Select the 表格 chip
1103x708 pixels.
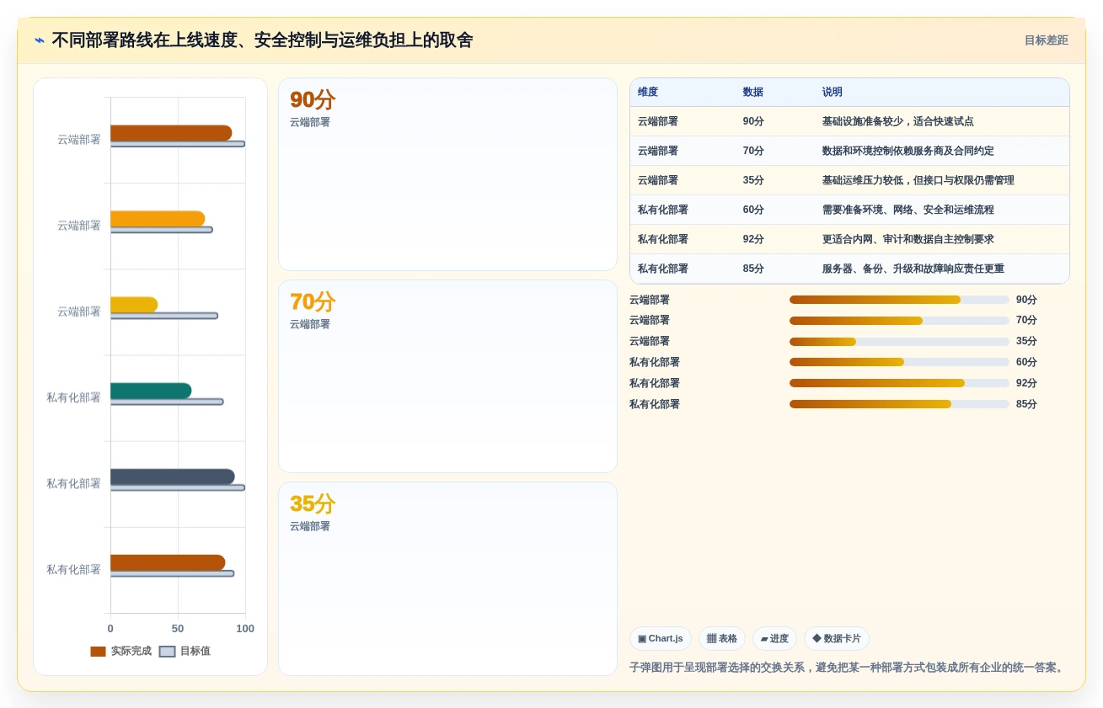pos(722,638)
